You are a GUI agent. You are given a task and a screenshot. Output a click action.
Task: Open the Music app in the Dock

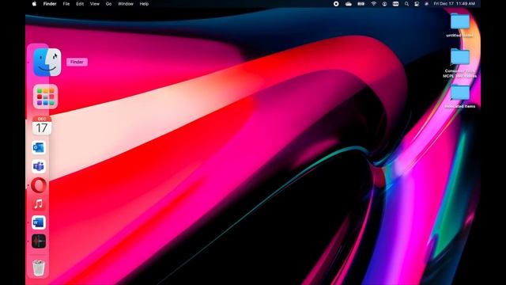[39, 204]
